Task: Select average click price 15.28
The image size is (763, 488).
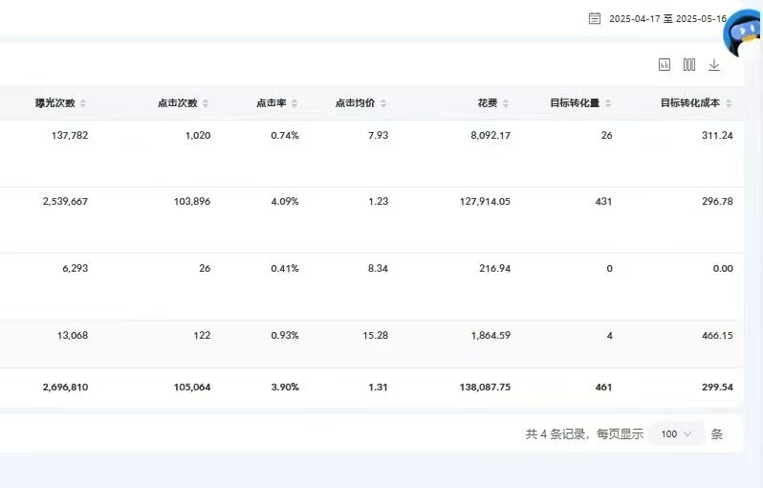Action: [376, 335]
